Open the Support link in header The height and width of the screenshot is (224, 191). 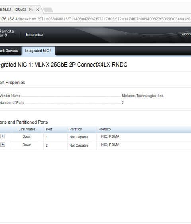[x=185, y=34]
